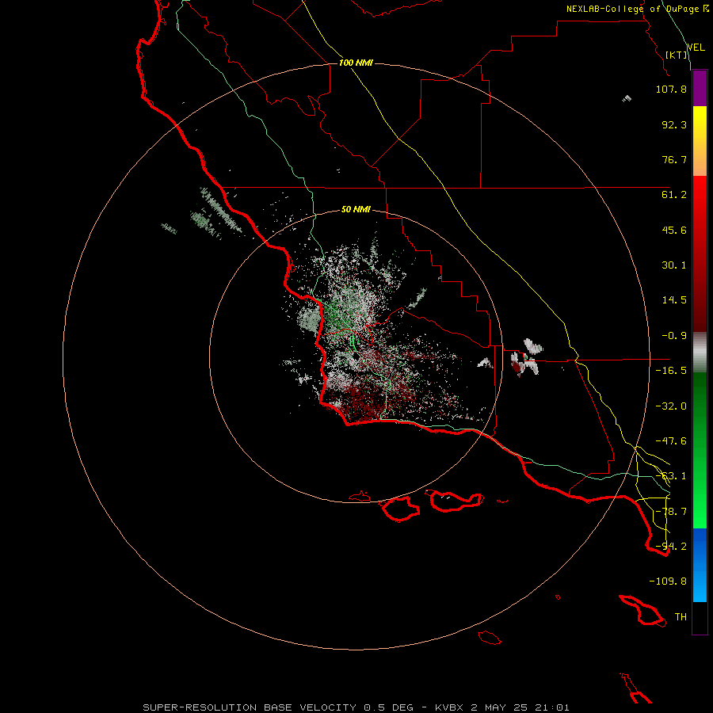Click the purple segment of the color bar
Viewport: 713px width, 713px height.
[700, 88]
